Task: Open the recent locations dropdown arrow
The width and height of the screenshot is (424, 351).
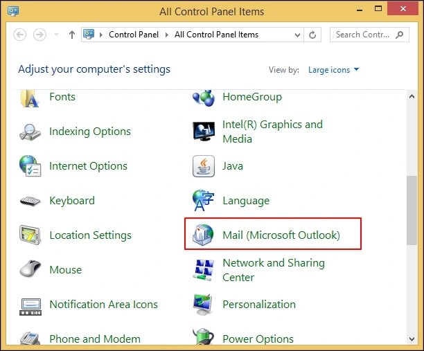Action: (x=56, y=35)
